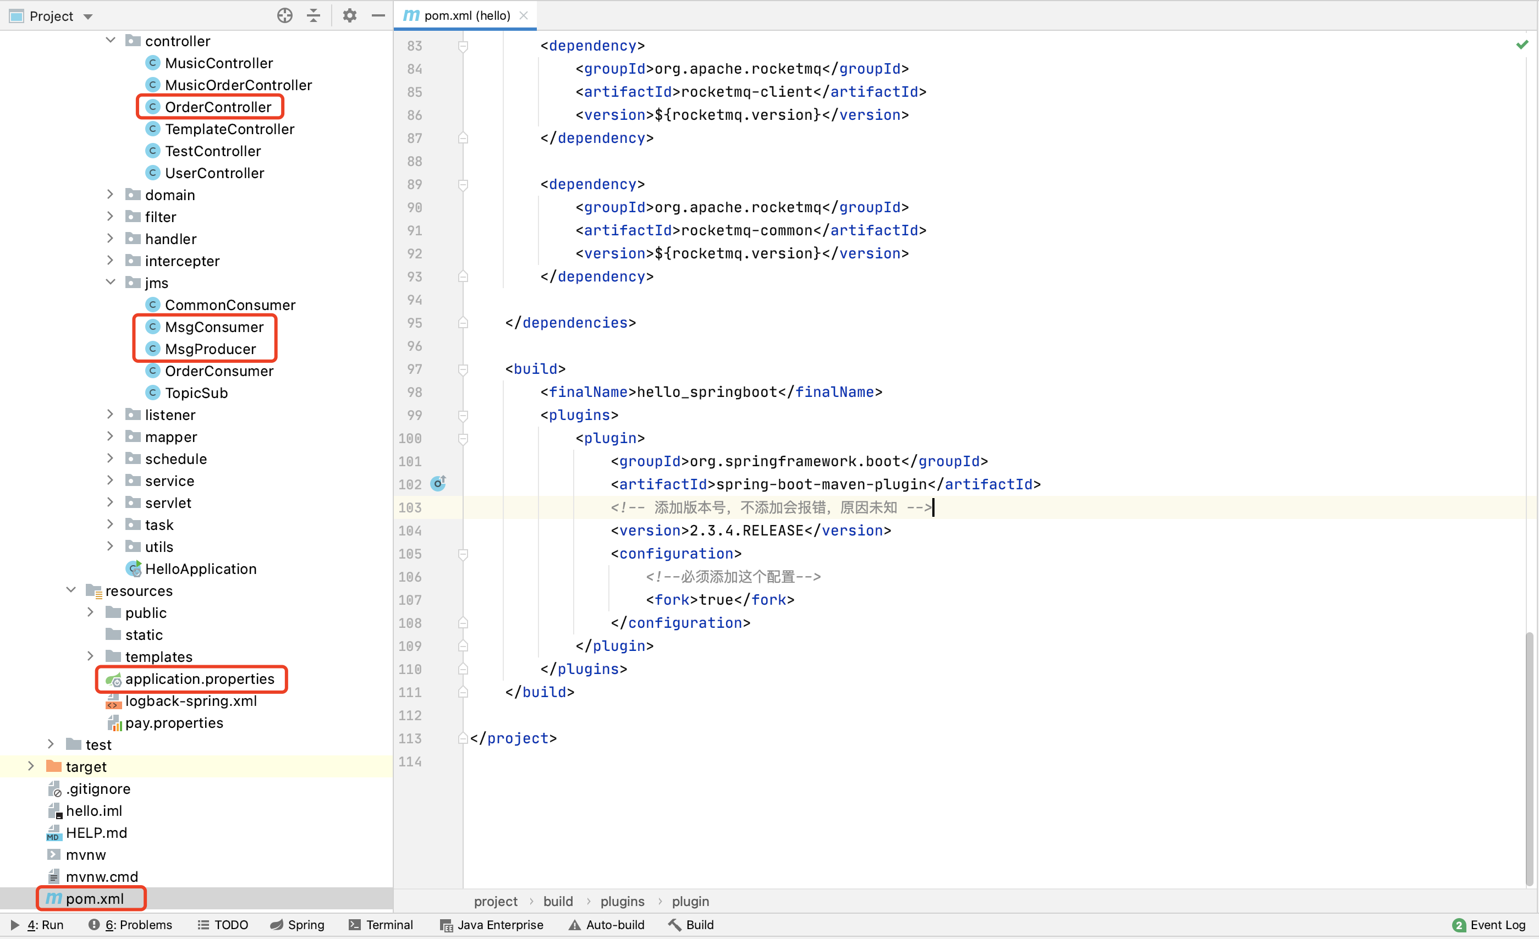Open the Run tool window
This screenshot has width=1539, height=939.
37,925
